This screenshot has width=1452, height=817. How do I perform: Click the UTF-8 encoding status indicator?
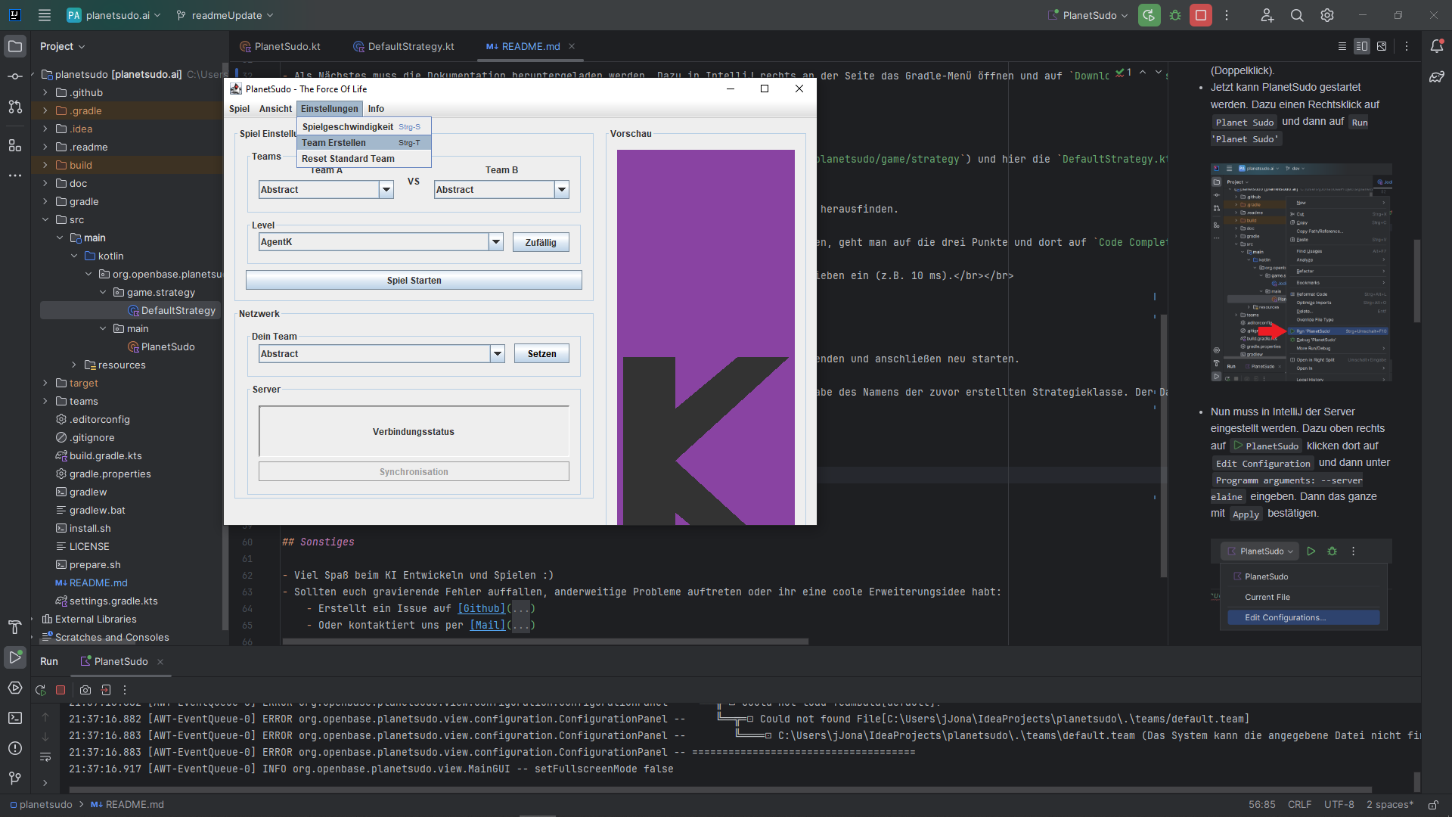coord(1339,805)
